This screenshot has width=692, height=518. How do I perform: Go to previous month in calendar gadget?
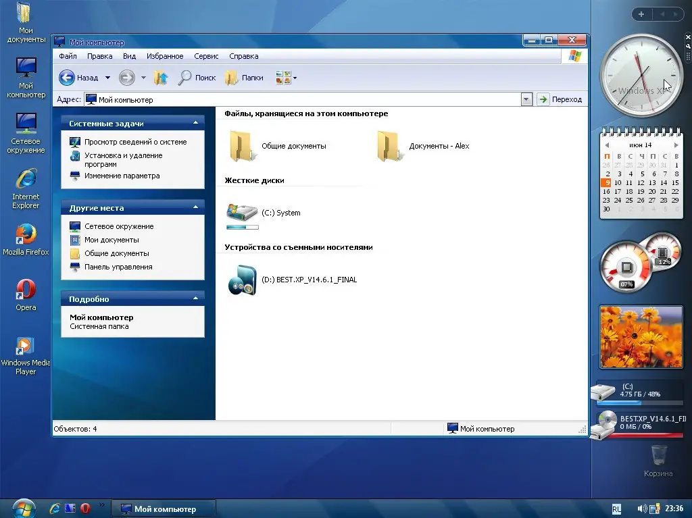click(x=608, y=145)
